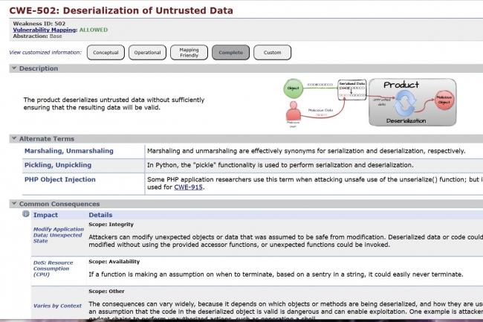Click the info icon beside Impact
This screenshot has height=322, width=483.
click(25, 215)
